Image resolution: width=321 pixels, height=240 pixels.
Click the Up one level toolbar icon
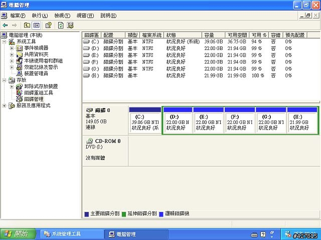pos(27,25)
